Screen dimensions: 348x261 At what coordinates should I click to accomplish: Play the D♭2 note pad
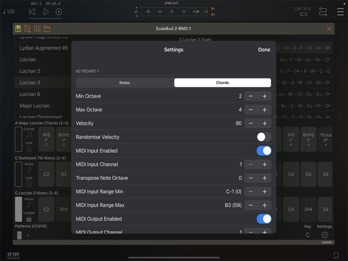[x=64, y=209]
